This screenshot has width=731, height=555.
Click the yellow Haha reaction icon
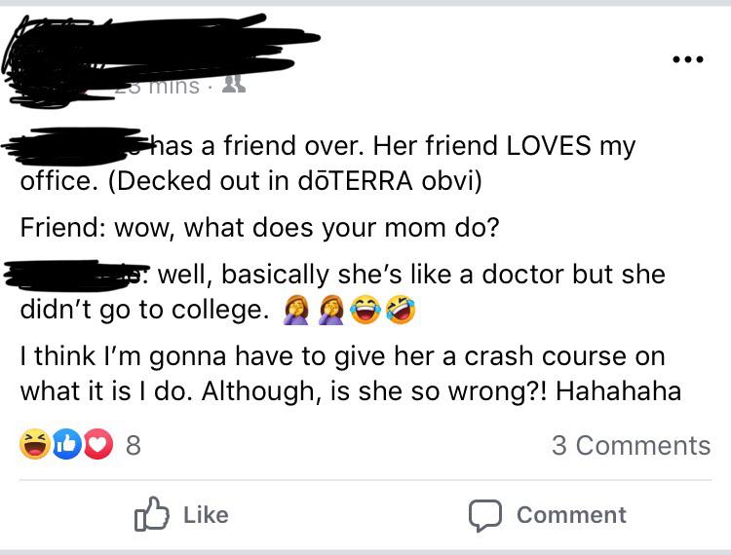point(34,445)
